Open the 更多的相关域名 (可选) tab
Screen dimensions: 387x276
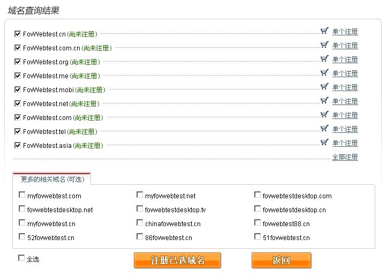(52, 179)
